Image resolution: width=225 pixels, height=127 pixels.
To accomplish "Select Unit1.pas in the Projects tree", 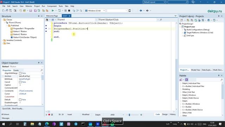I will point(190,36).
